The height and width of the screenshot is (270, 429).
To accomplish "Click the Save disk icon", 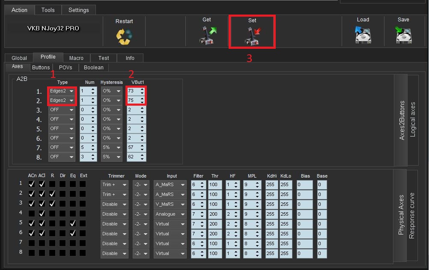I will click(403, 36).
